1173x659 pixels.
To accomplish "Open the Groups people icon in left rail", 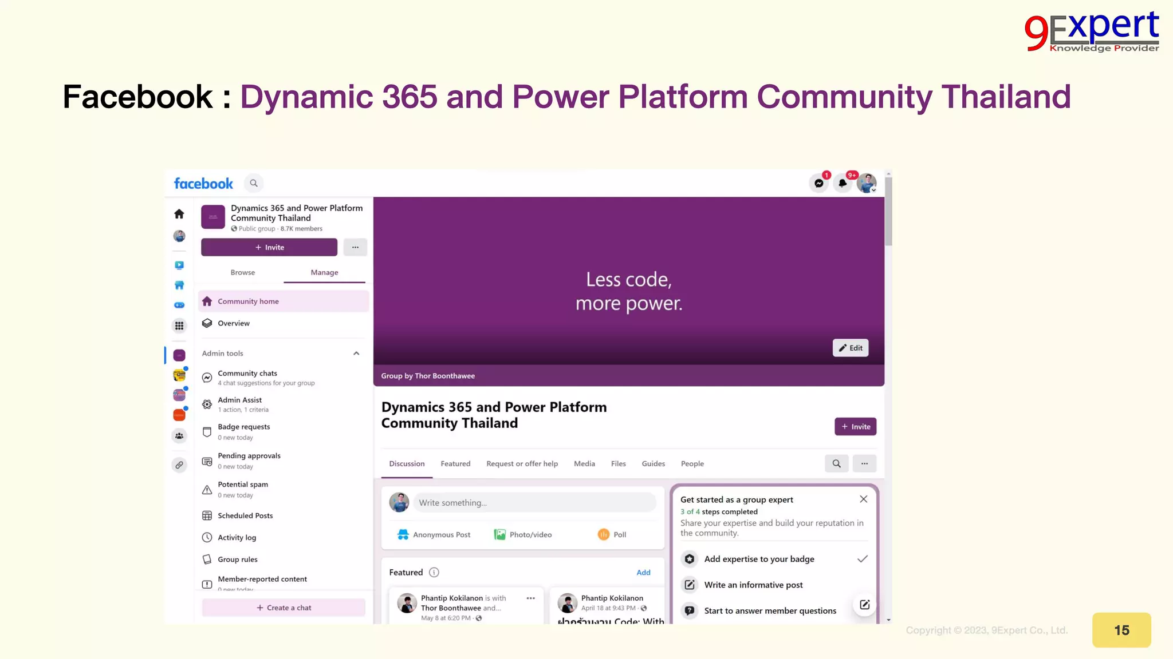I will (179, 436).
